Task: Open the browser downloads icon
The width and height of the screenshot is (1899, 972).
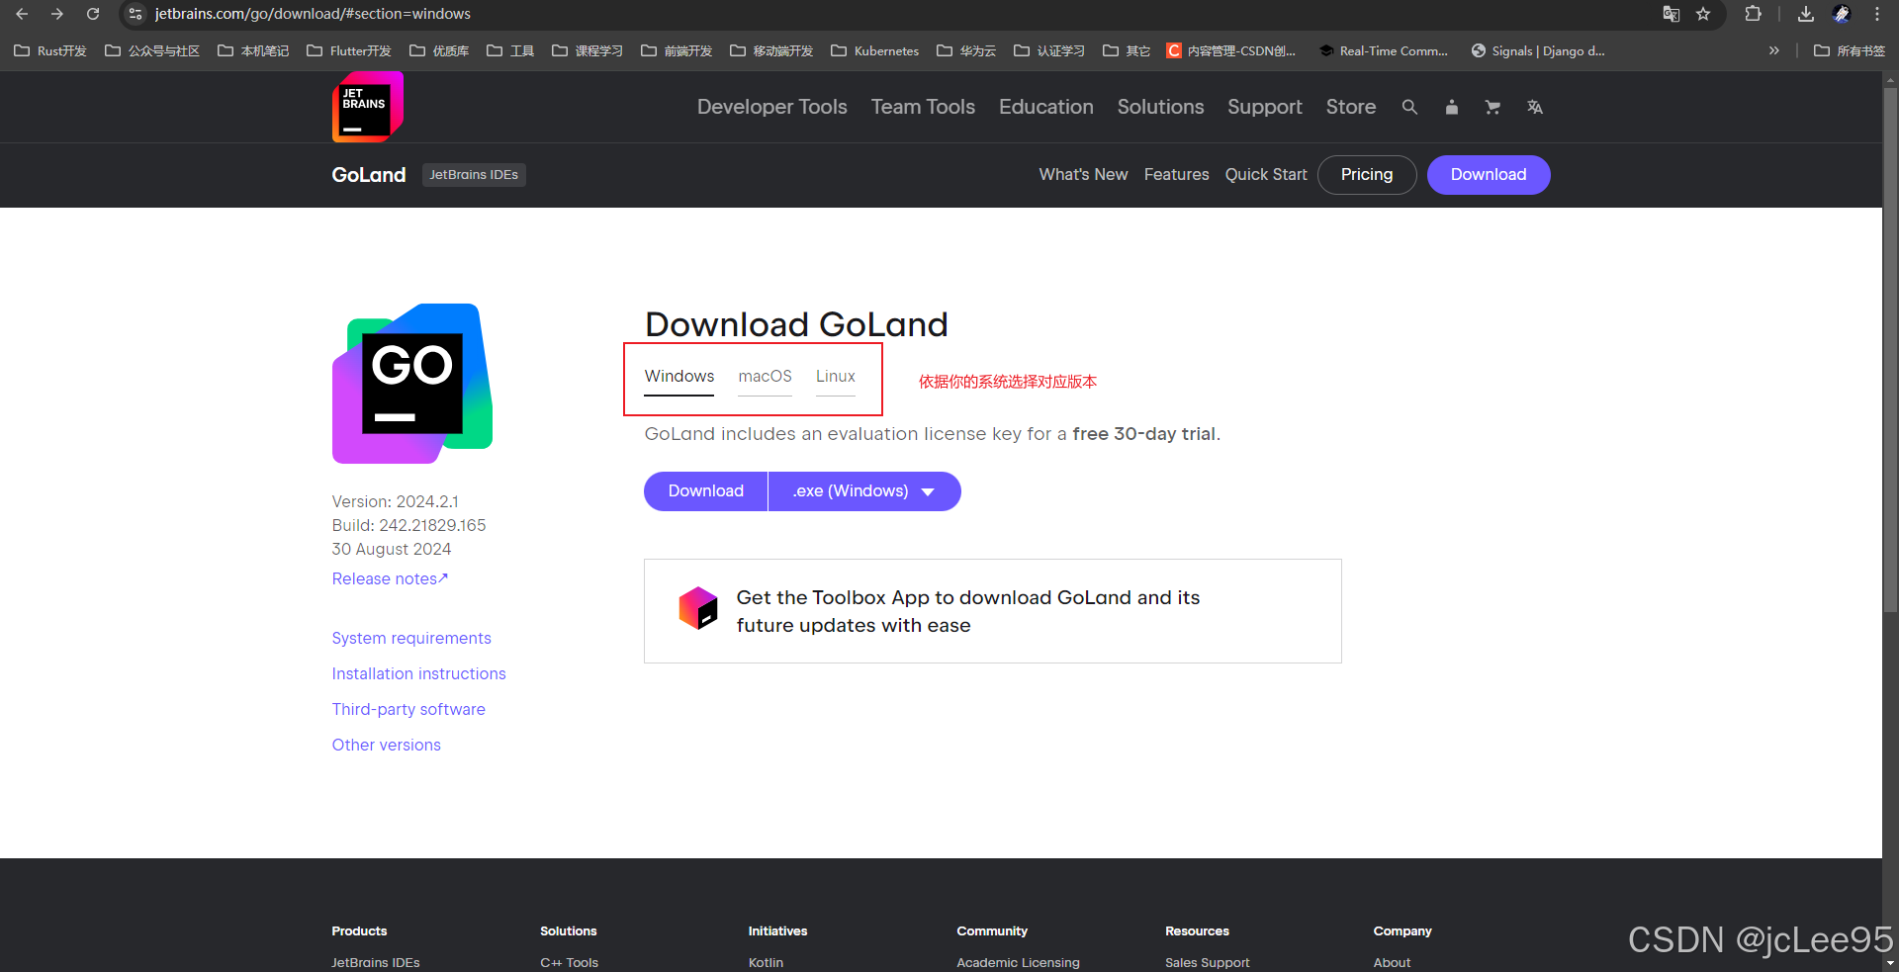Action: [1806, 14]
